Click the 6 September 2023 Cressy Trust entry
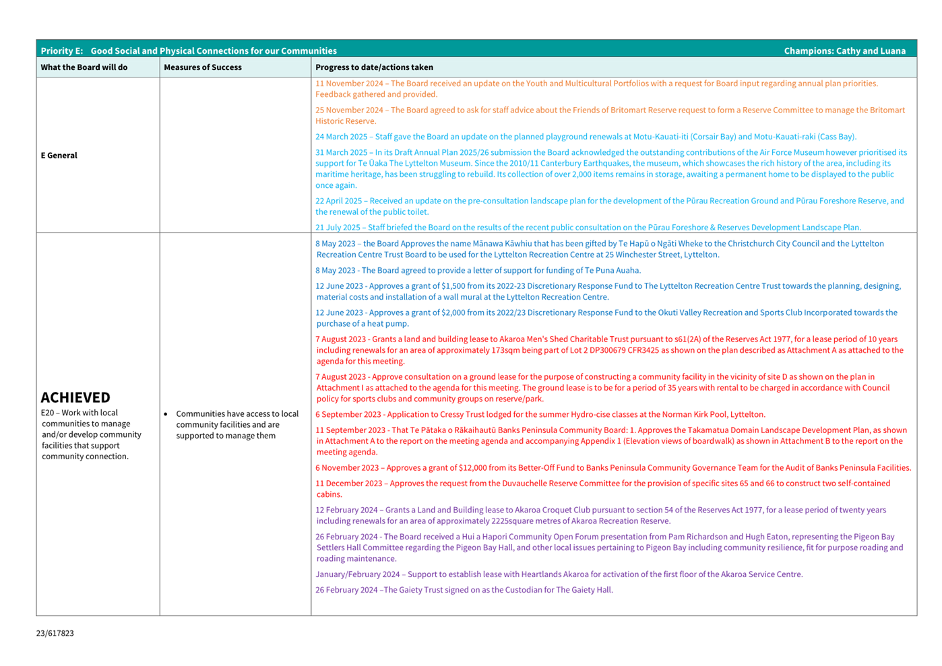 click(x=540, y=415)
